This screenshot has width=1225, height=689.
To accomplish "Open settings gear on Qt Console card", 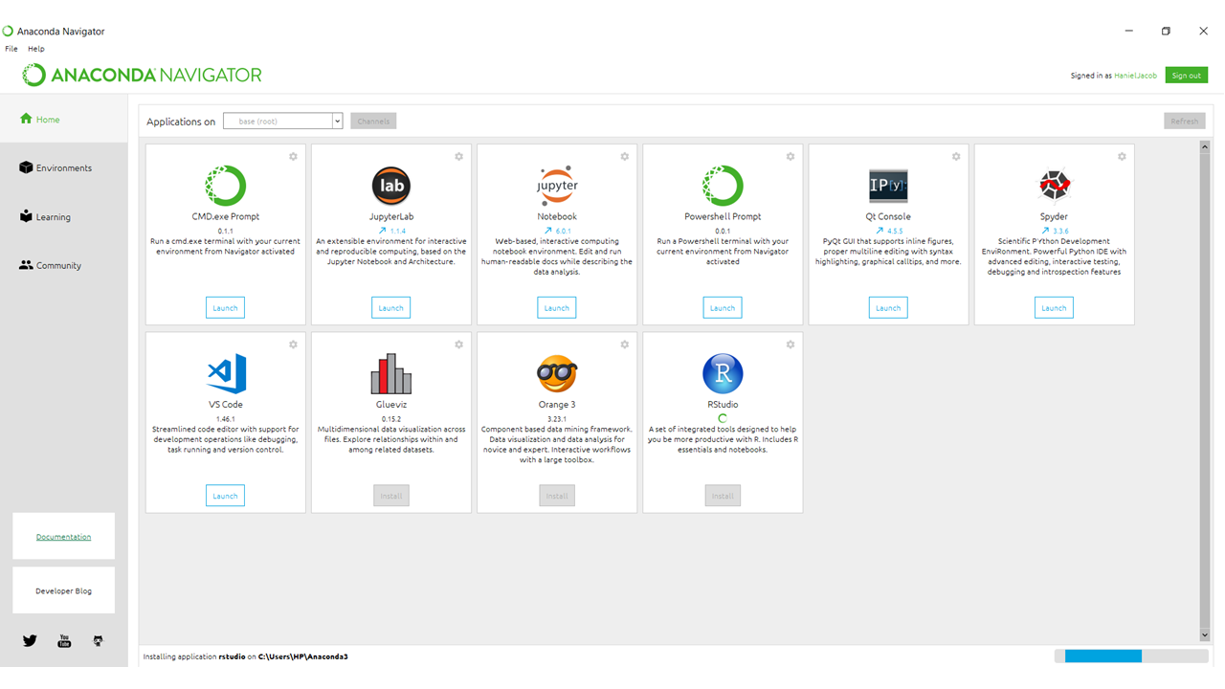I will coord(955,157).
